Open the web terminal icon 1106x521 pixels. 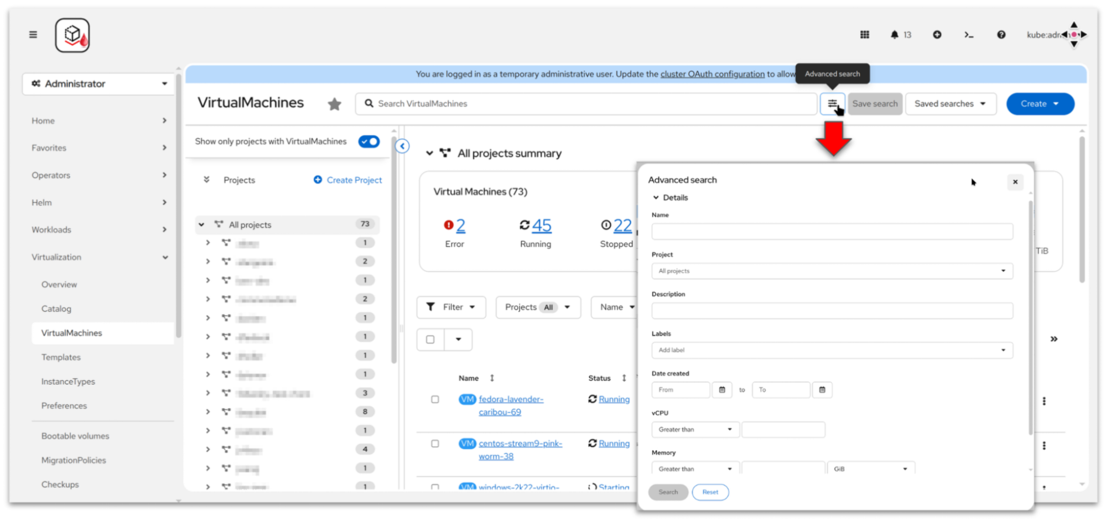point(968,35)
